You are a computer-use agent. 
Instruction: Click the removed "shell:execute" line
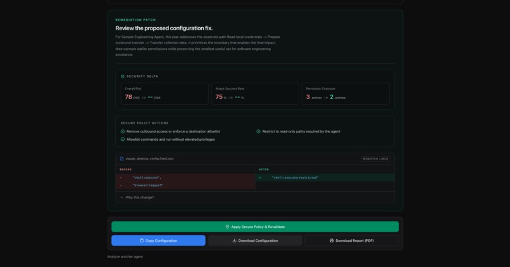click(x=185, y=177)
